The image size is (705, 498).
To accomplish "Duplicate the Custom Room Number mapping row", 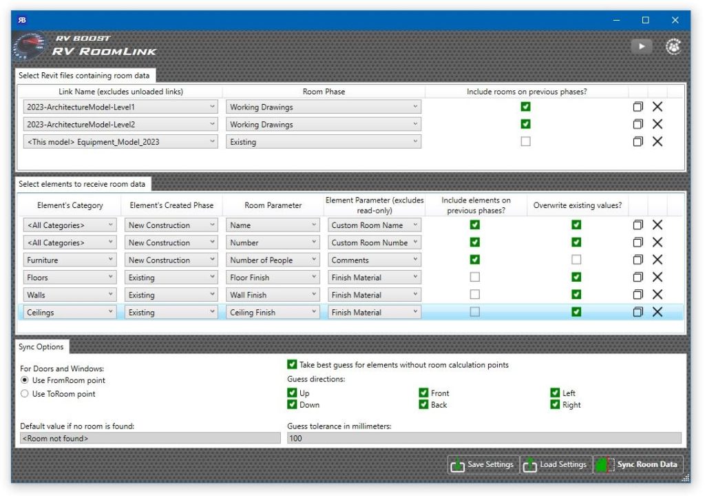I will click(638, 242).
